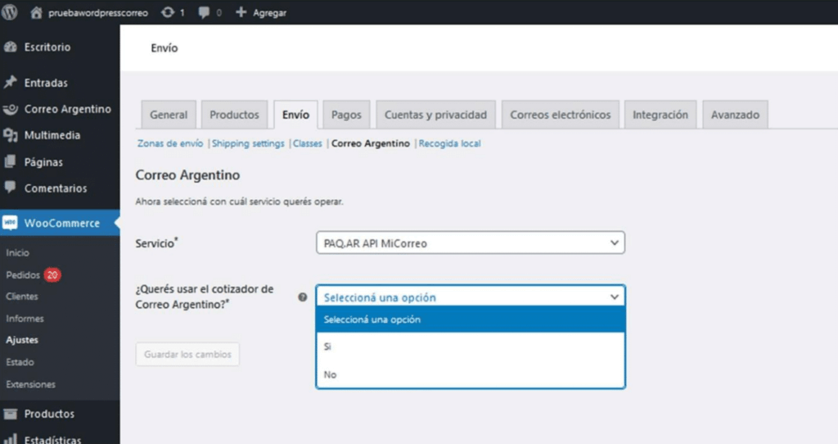Open Páginas in the sidebar
The image size is (838, 444).
(43, 162)
